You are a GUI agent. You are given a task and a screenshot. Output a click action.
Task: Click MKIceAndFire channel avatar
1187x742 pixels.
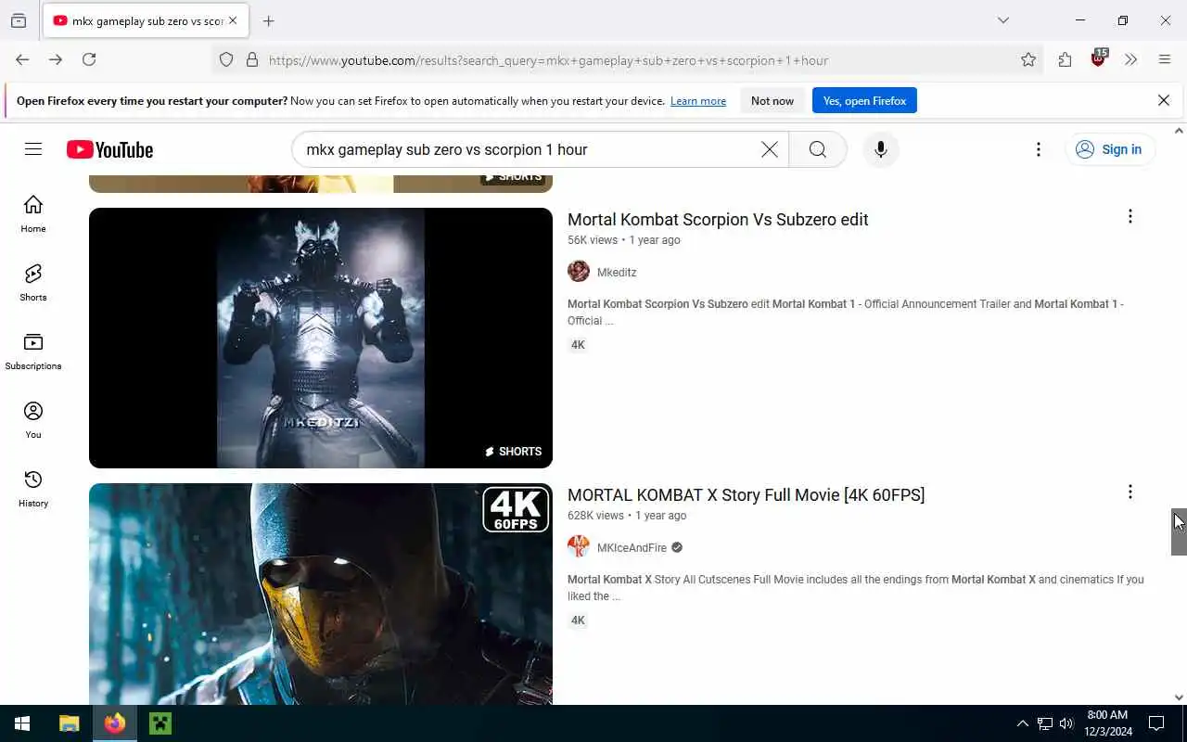tap(579, 547)
